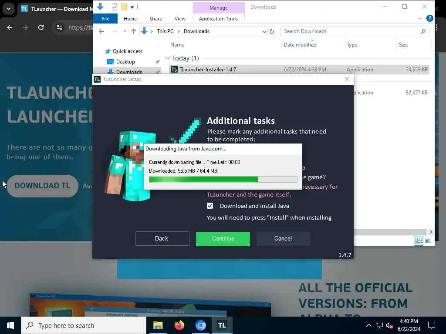The height and width of the screenshot is (334, 446).
Task: Open the Share ribbon tab in Explorer
Action: point(155,19)
